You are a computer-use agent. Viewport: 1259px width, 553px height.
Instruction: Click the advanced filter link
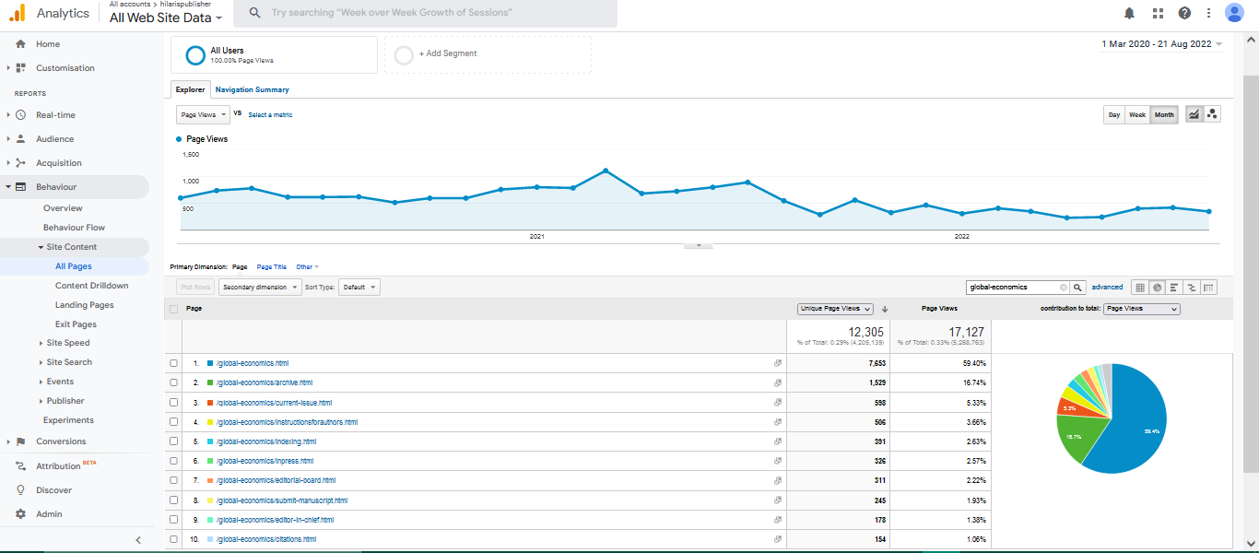1107,288
